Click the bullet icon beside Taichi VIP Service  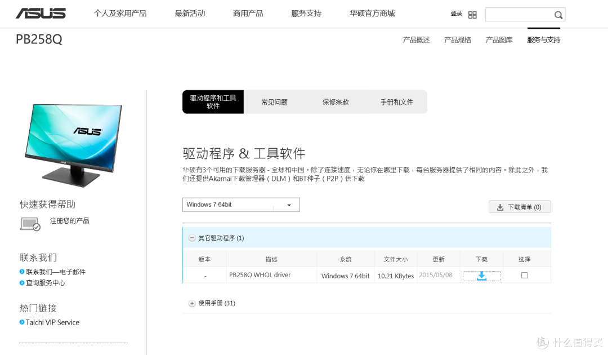tap(22, 322)
